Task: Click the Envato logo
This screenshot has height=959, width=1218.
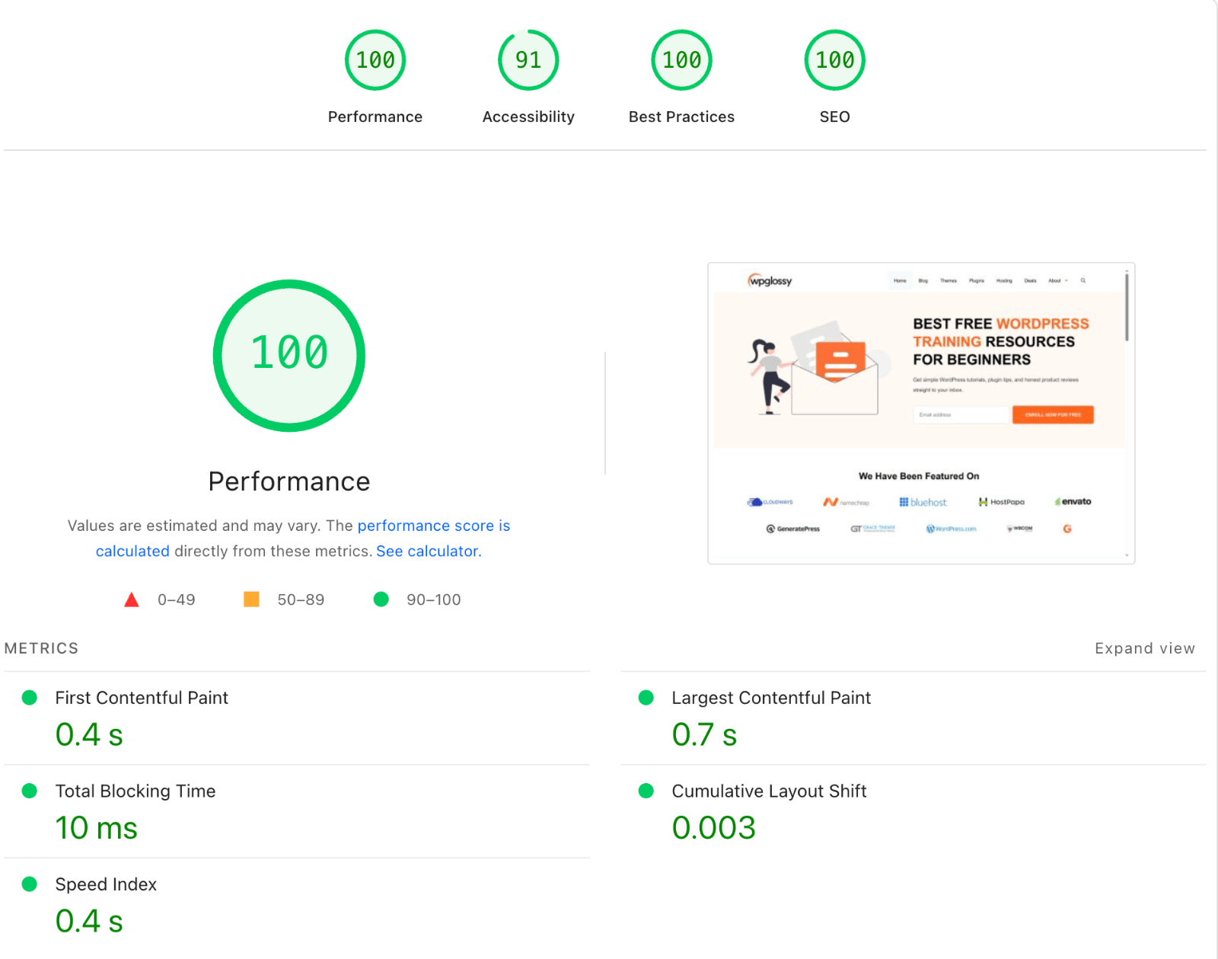Action: (1073, 501)
